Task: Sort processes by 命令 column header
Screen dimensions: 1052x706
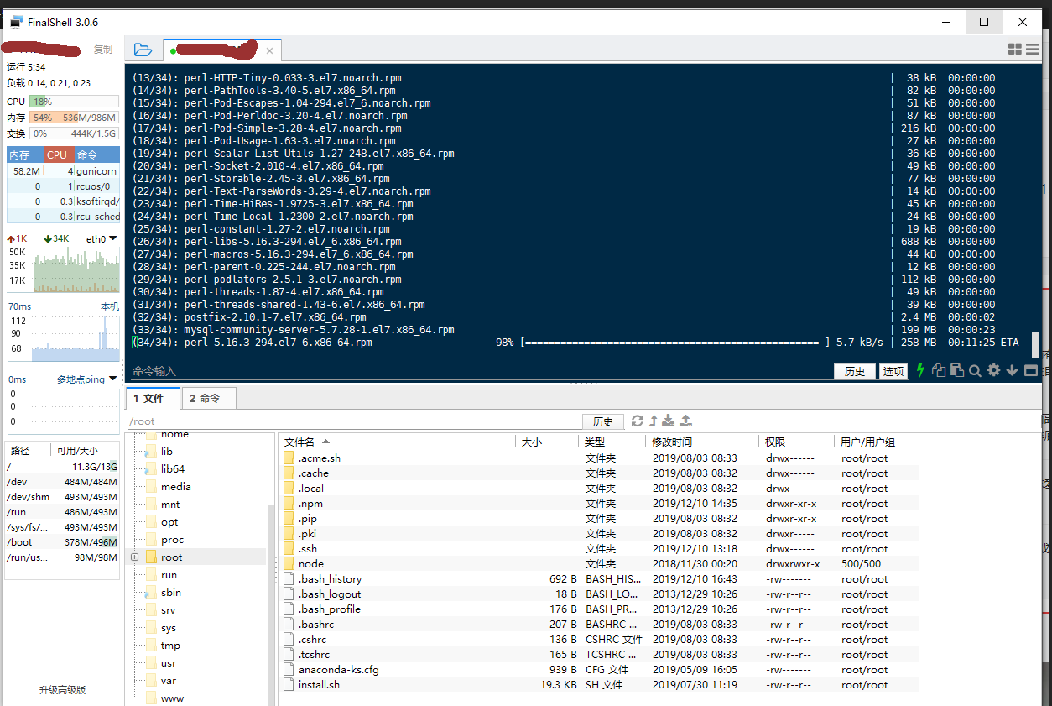Action: tap(96, 154)
